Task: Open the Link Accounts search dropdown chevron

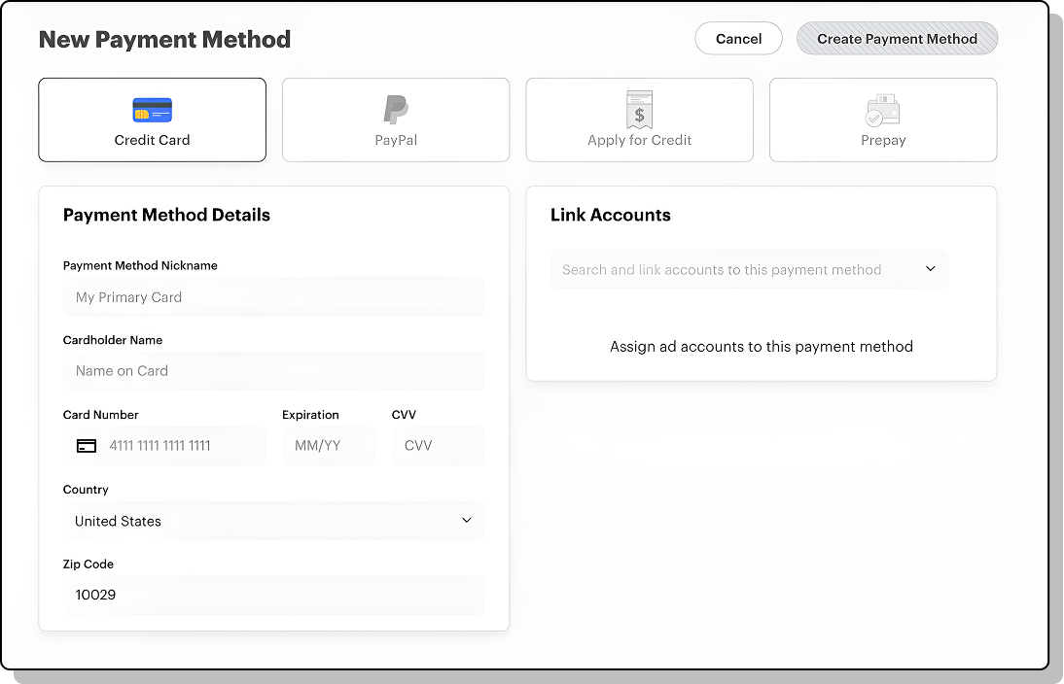Action: click(931, 269)
